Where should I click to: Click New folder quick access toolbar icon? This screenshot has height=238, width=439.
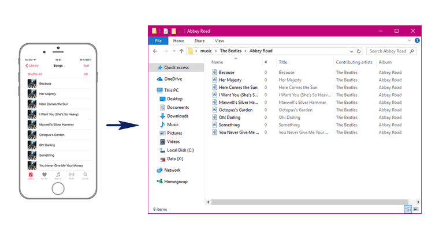coord(174,31)
